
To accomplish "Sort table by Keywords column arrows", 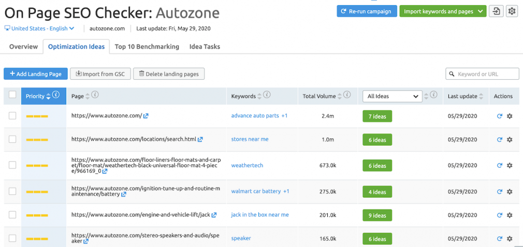I will point(259,96).
